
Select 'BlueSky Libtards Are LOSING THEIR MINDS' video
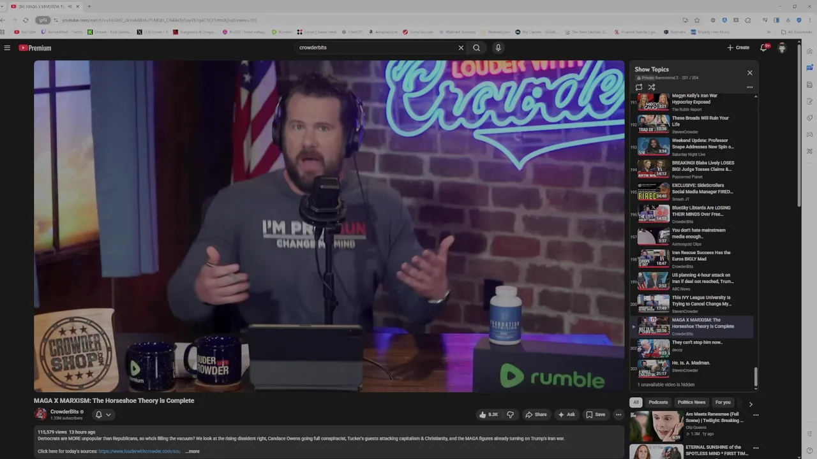tap(692, 214)
